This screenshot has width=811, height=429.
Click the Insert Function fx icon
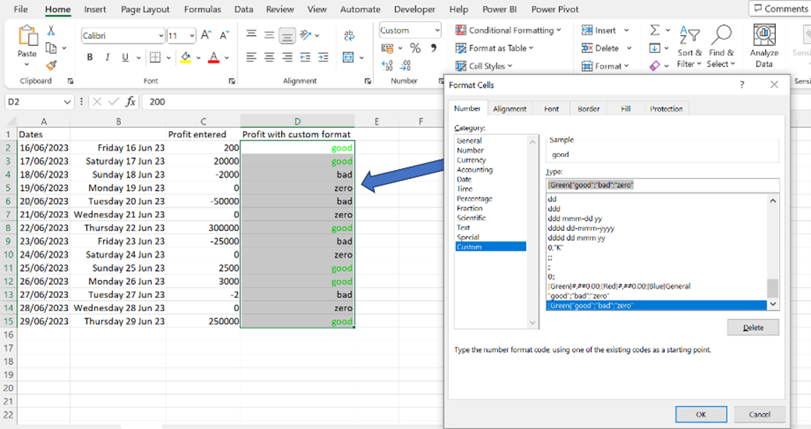(131, 102)
